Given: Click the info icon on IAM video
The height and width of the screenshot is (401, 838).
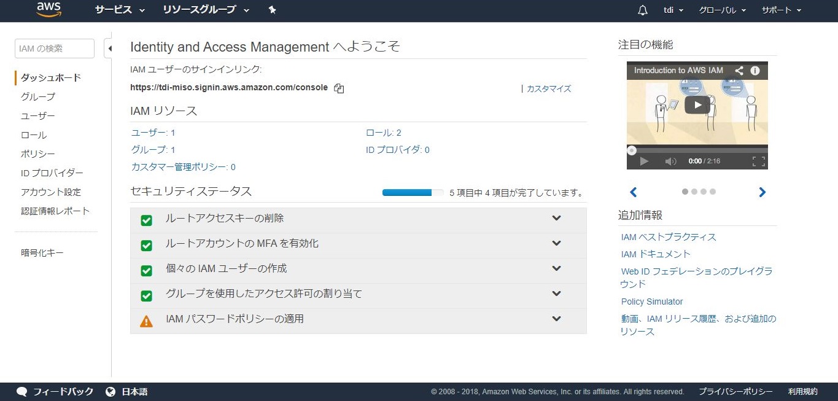Looking at the screenshot, I should pyautogui.click(x=755, y=71).
